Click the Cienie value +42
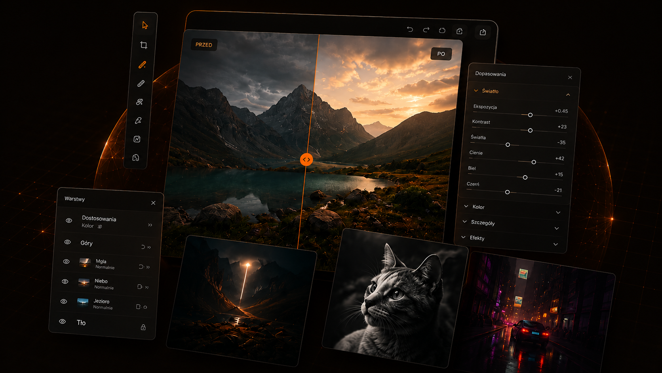662x373 pixels. pyautogui.click(x=560, y=159)
